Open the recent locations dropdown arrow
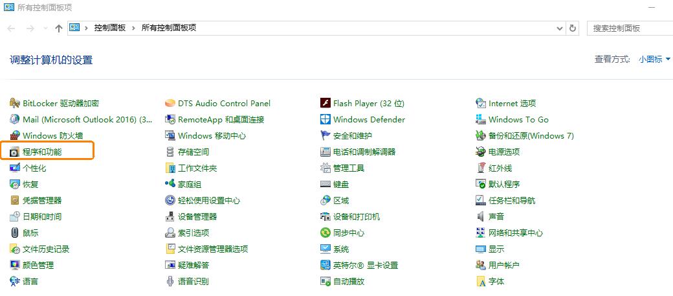The width and height of the screenshot is (673, 296). (45, 28)
